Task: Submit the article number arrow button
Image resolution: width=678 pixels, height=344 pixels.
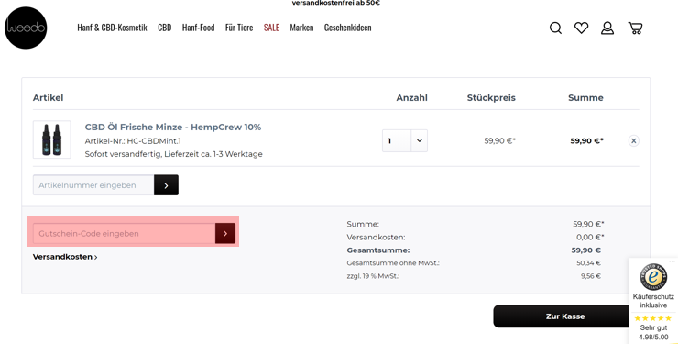Action: click(x=166, y=185)
